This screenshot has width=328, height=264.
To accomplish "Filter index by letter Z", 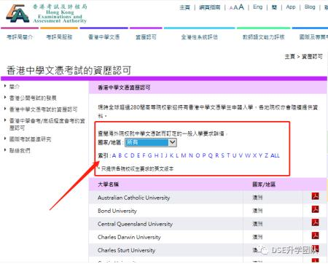I will tap(266, 155).
